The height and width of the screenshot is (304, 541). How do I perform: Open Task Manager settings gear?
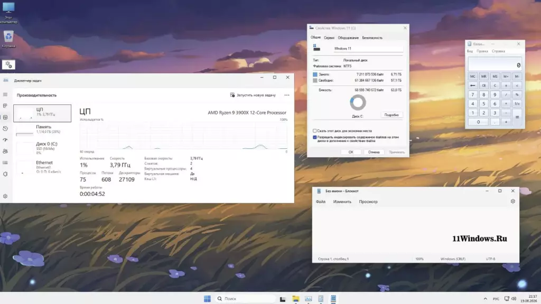tap(5, 196)
